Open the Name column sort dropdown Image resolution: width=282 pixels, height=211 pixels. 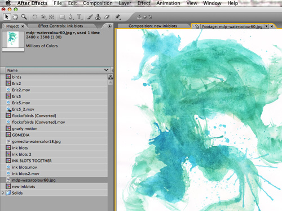coord(106,70)
